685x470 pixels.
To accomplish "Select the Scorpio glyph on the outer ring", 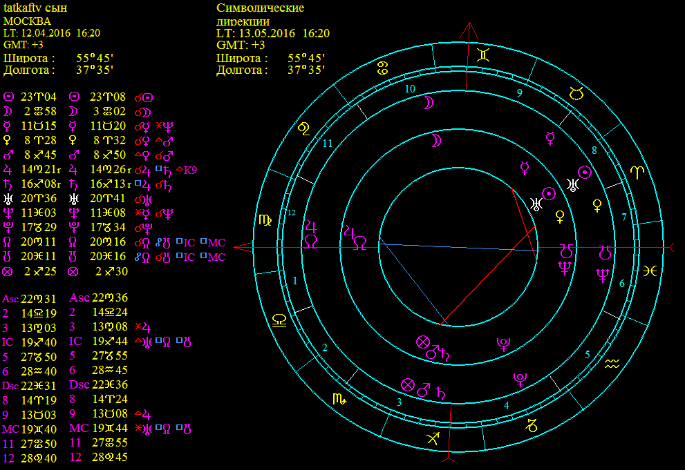I will tap(339, 398).
